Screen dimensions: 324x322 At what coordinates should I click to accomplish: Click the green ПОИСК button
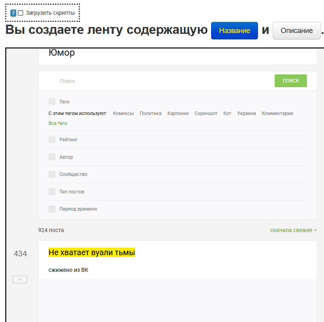point(291,81)
